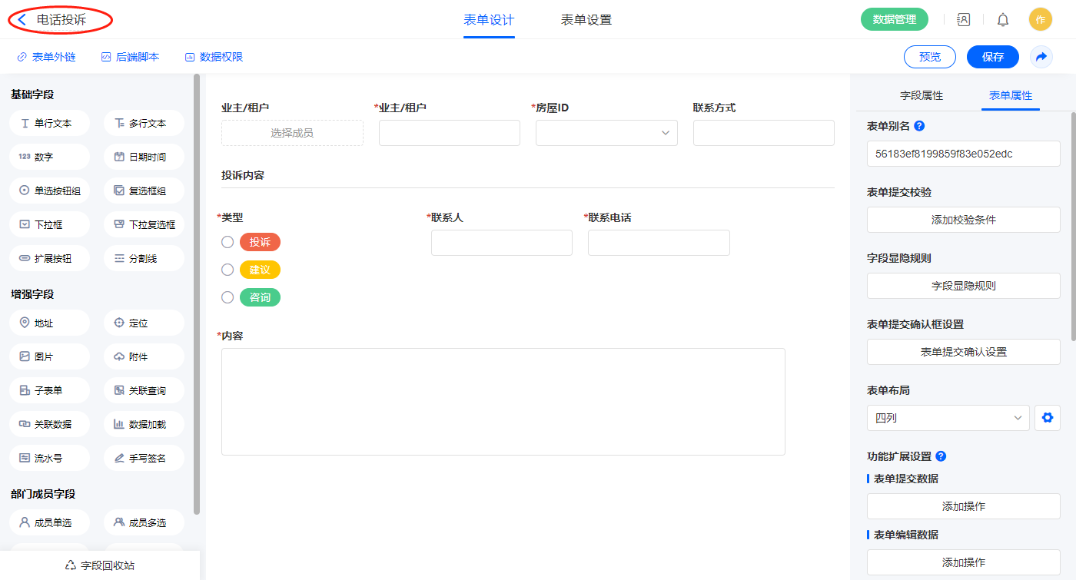
Task: Click the 表单别名 help question icon
Action: (919, 126)
